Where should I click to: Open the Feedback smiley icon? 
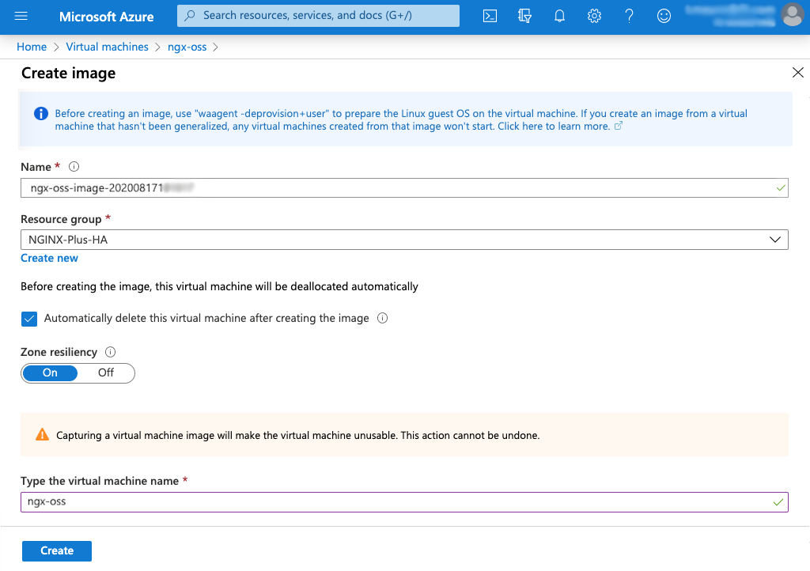coord(664,16)
